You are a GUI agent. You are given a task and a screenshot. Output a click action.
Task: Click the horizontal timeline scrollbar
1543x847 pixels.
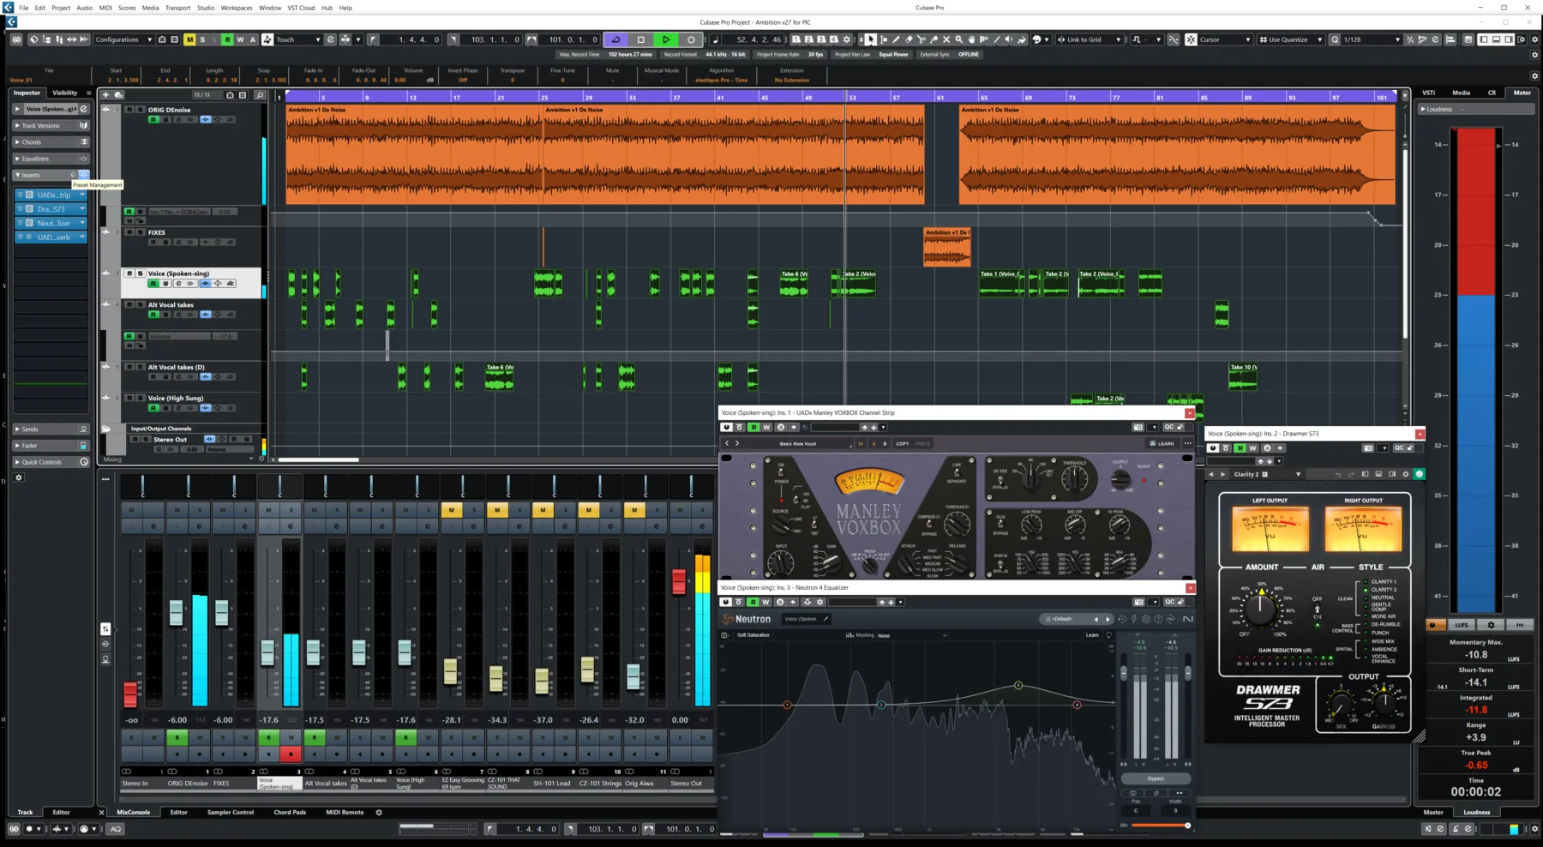tap(319, 460)
